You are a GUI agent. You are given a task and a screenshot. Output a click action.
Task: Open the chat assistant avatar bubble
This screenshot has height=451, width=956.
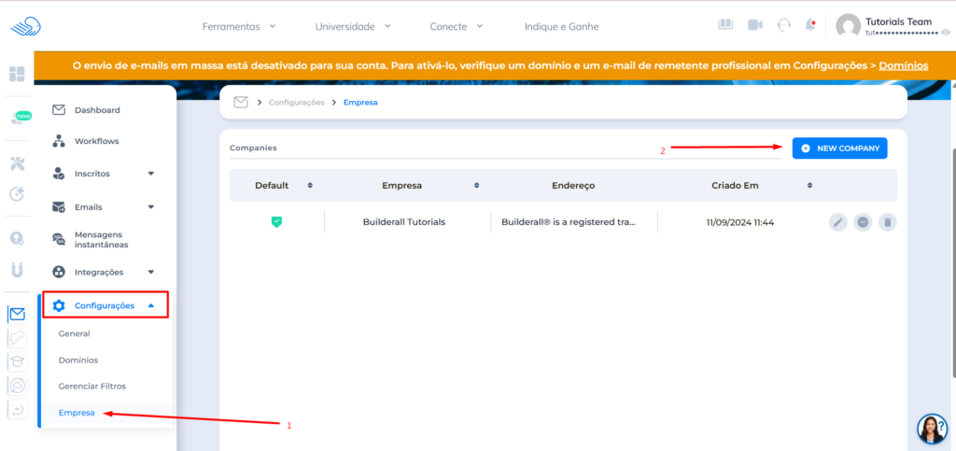click(932, 429)
